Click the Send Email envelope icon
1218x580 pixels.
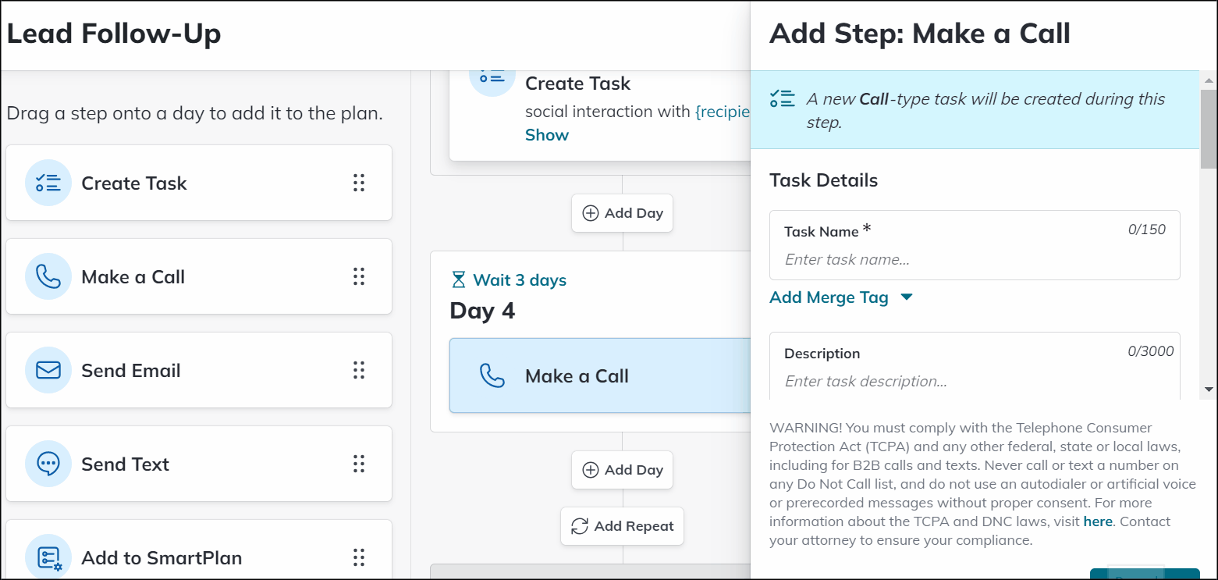[48, 370]
